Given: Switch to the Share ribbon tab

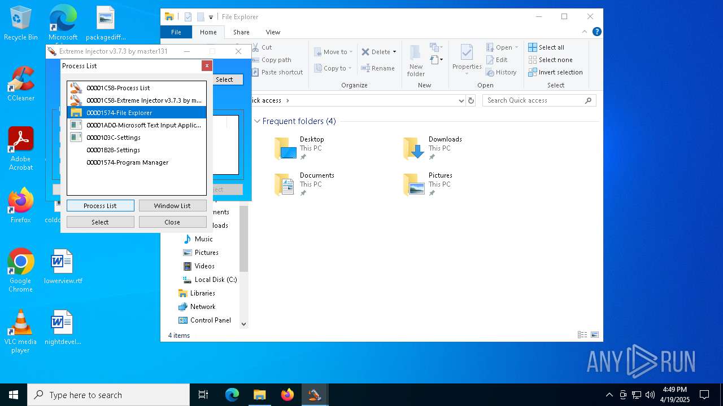Looking at the screenshot, I should [x=241, y=32].
